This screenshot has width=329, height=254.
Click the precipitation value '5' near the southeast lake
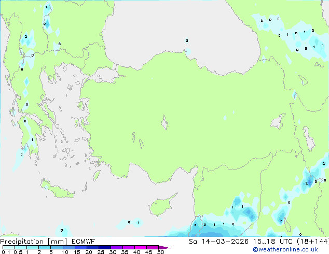pos(281,220)
